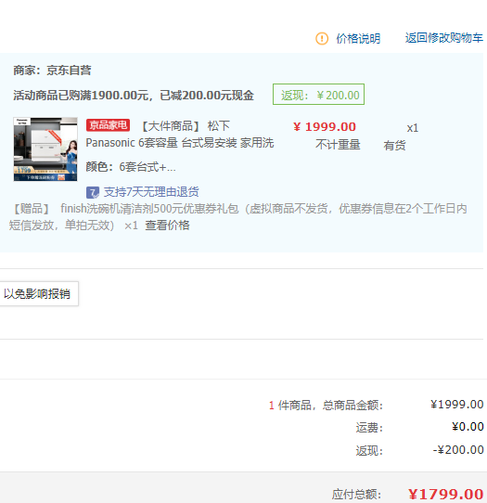This screenshot has height=503, width=487.
Task: Click the 不计重量 text
Action: [338, 145]
